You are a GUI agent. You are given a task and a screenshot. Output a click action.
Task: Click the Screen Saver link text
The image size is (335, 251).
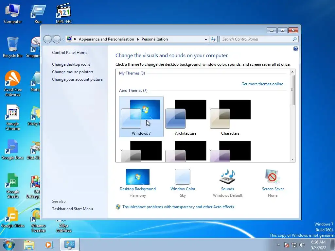coord(273,189)
